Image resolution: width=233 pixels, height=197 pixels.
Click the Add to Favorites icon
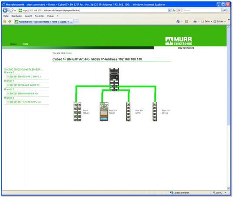point(10,21)
